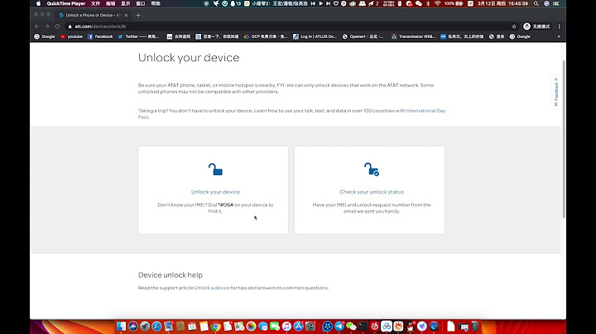Open the QuickTime Player menu
The width and height of the screenshot is (596, 334).
click(65, 3)
